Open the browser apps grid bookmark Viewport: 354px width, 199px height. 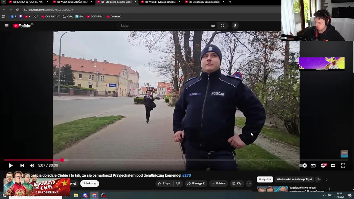pyautogui.click(x=4, y=17)
